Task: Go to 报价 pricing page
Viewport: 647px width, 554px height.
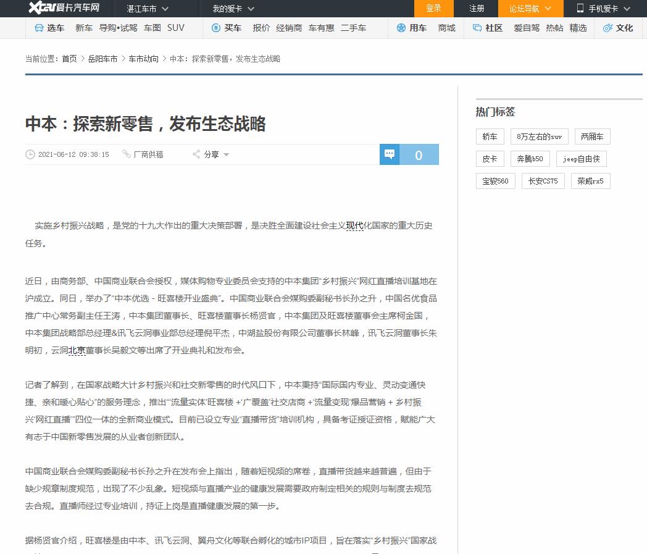Action: tap(261, 28)
